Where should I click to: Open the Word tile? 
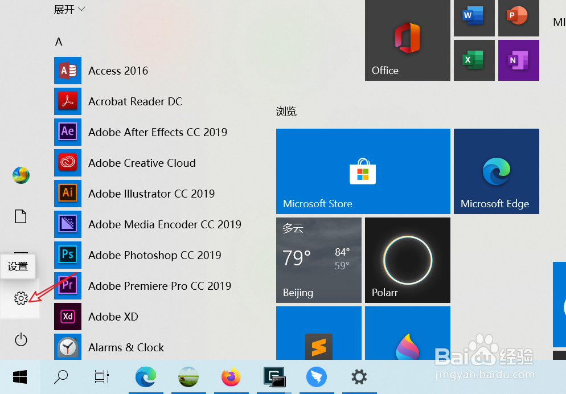click(x=474, y=17)
